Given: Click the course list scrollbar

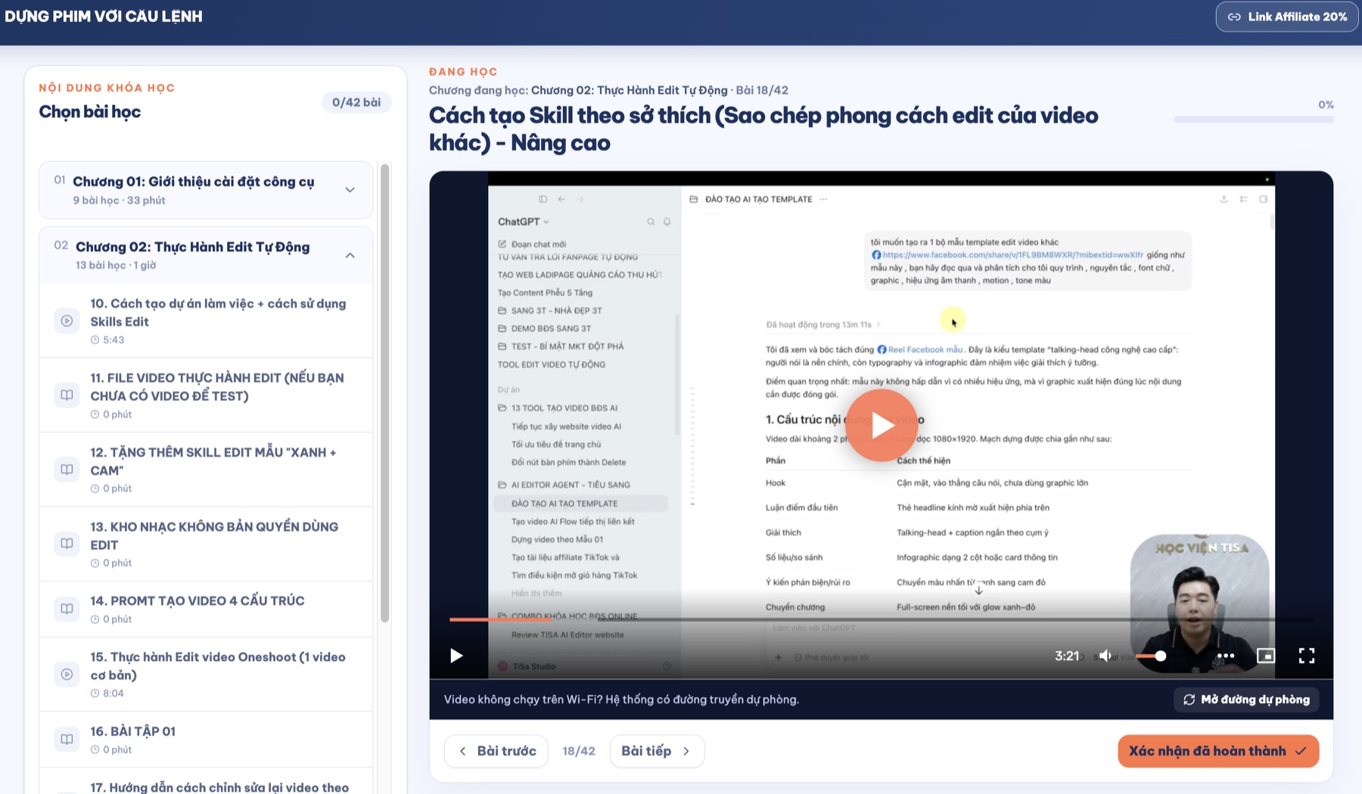Looking at the screenshot, I should (384, 393).
